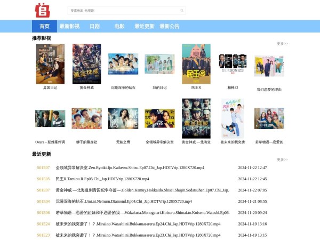Click the 民王R poster
This screenshot has width=320, height=240.
[196, 64]
